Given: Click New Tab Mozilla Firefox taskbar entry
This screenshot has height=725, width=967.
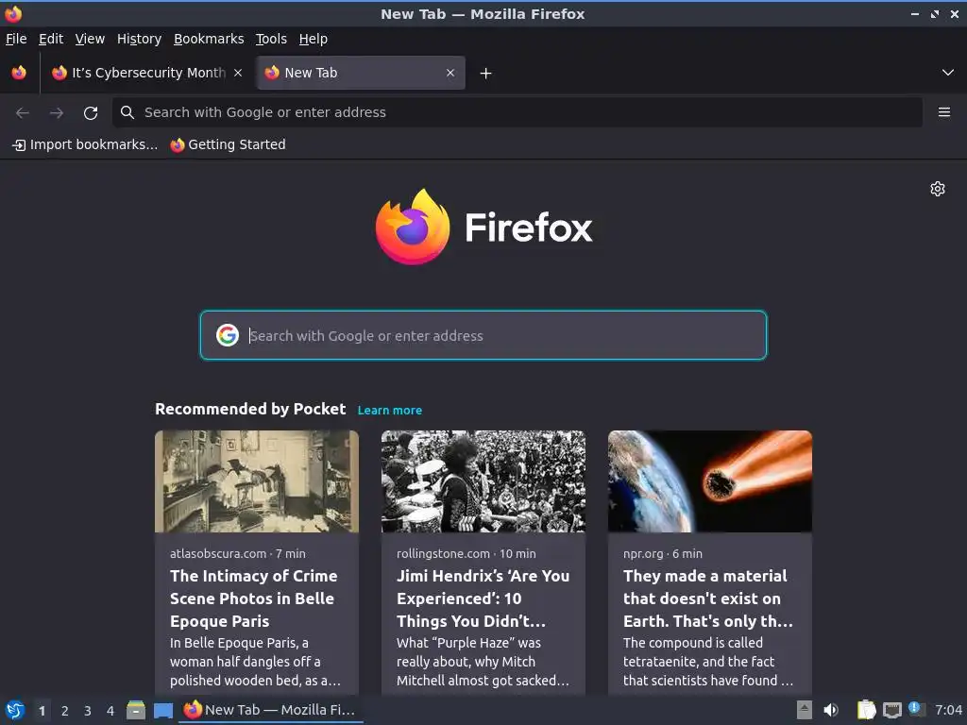Looking at the screenshot, I should pyautogui.click(x=271, y=710).
